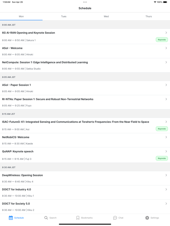Screen dimensions: 170x226
Task: Click the Keynote badge on ISAC-FutureG session
Action: 162,129
